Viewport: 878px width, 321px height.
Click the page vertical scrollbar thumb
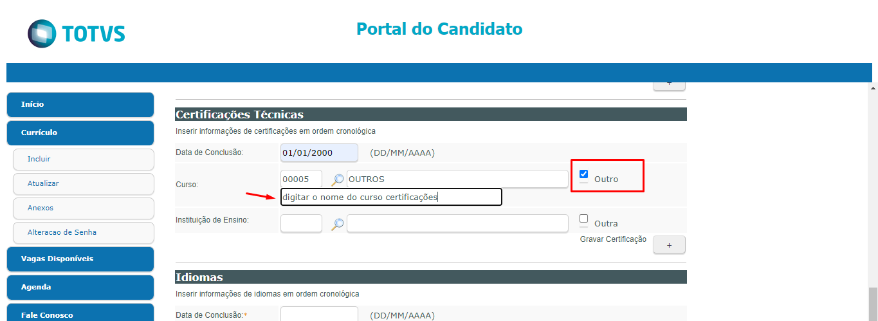(x=873, y=304)
